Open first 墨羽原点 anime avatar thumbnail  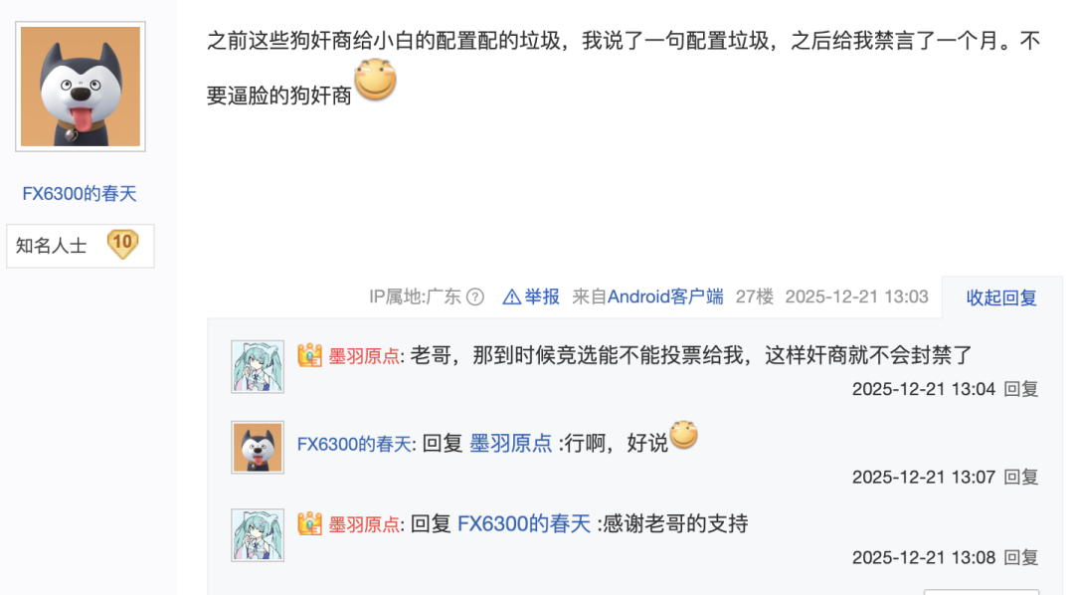[x=258, y=367]
